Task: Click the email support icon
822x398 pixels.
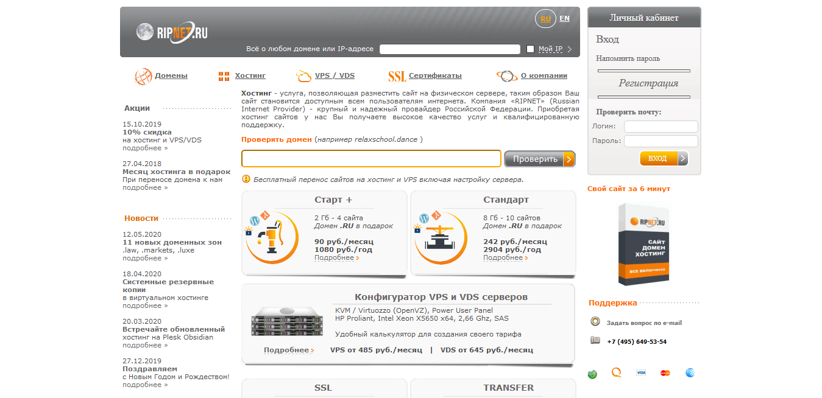Action: (x=595, y=322)
